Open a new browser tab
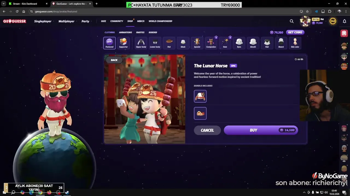Screen dimensions: 350x196 97,4
